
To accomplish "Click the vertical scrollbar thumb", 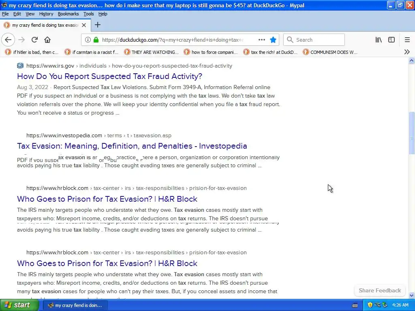I will [x=412, y=133].
